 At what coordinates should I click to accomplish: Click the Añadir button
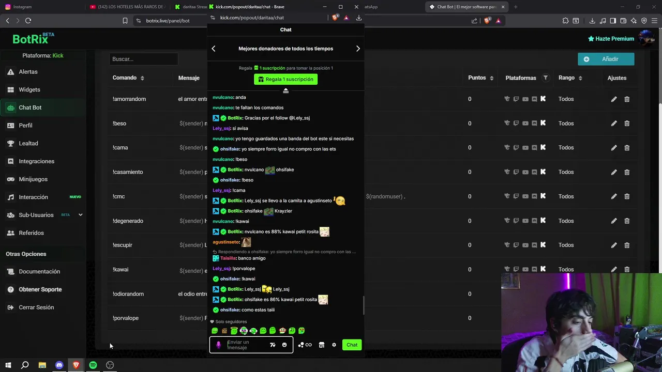606,59
